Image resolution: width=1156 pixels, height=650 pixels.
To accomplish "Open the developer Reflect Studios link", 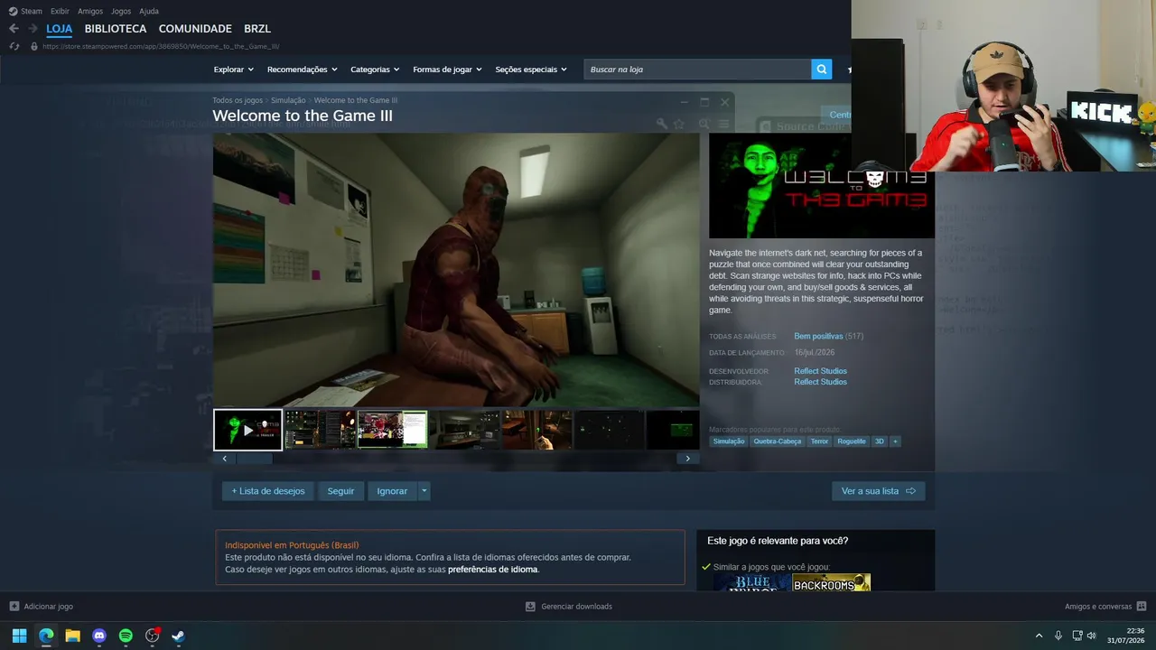I will [820, 371].
